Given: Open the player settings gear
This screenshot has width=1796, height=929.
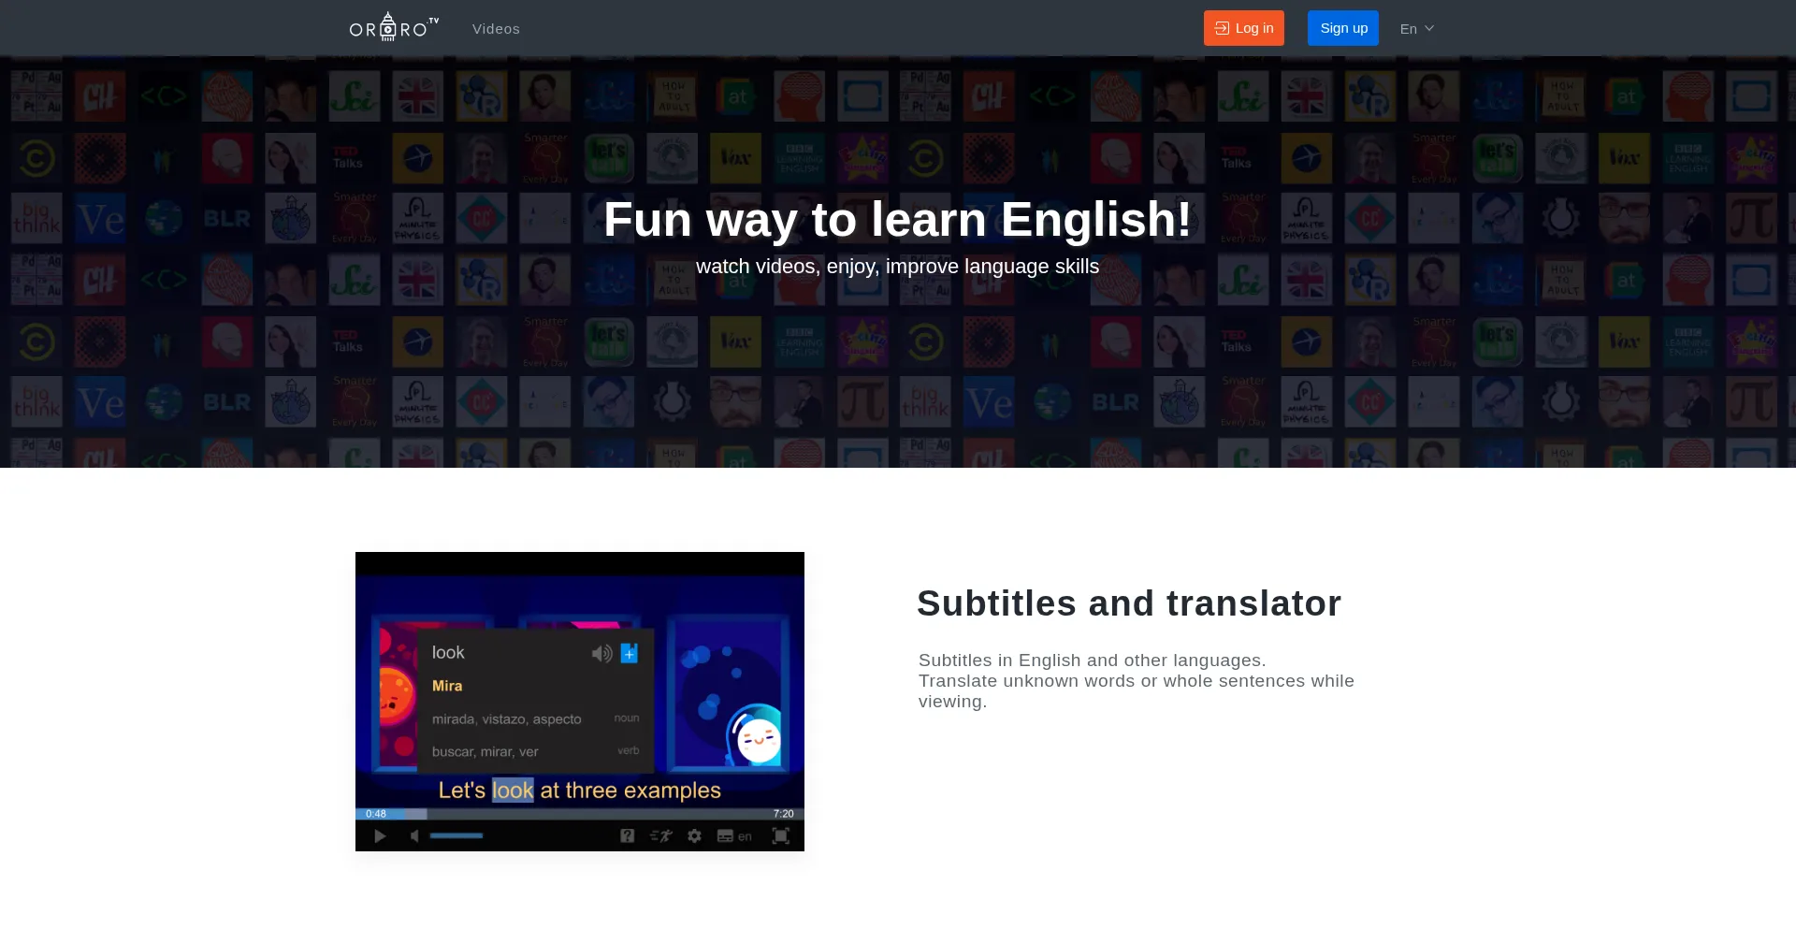Looking at the screenshot, I should click(694, 836).
